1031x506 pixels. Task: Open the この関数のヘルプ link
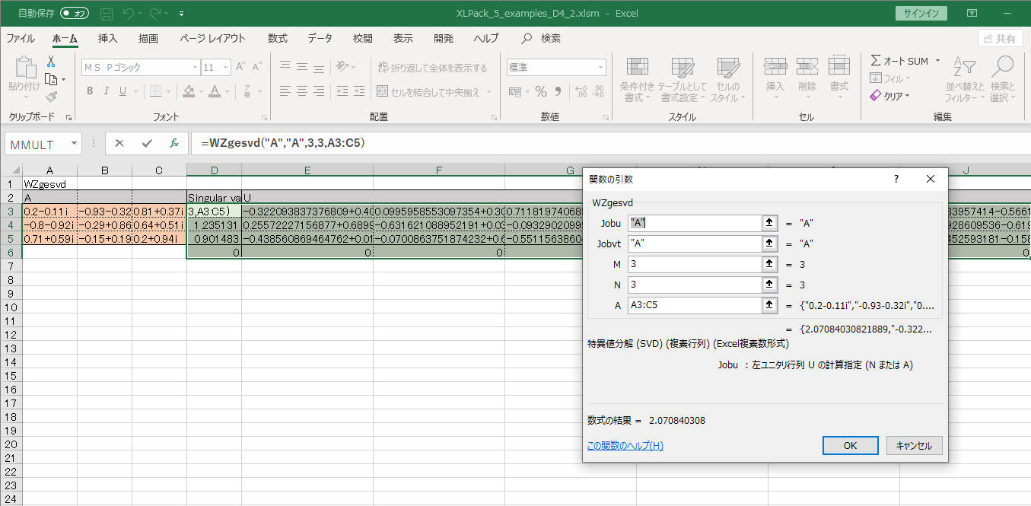(x=625, y=446)
